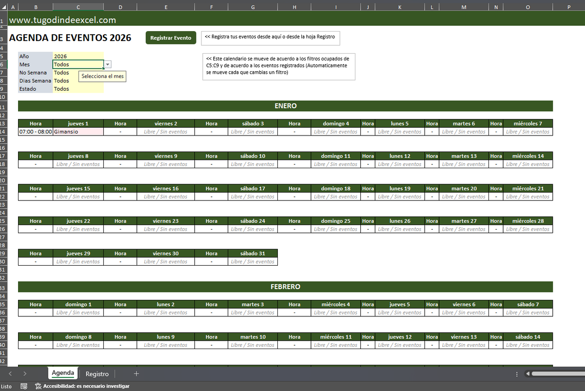Select the 07:00 - 08:00 time cell
The image size is (585, 391).
36,132
